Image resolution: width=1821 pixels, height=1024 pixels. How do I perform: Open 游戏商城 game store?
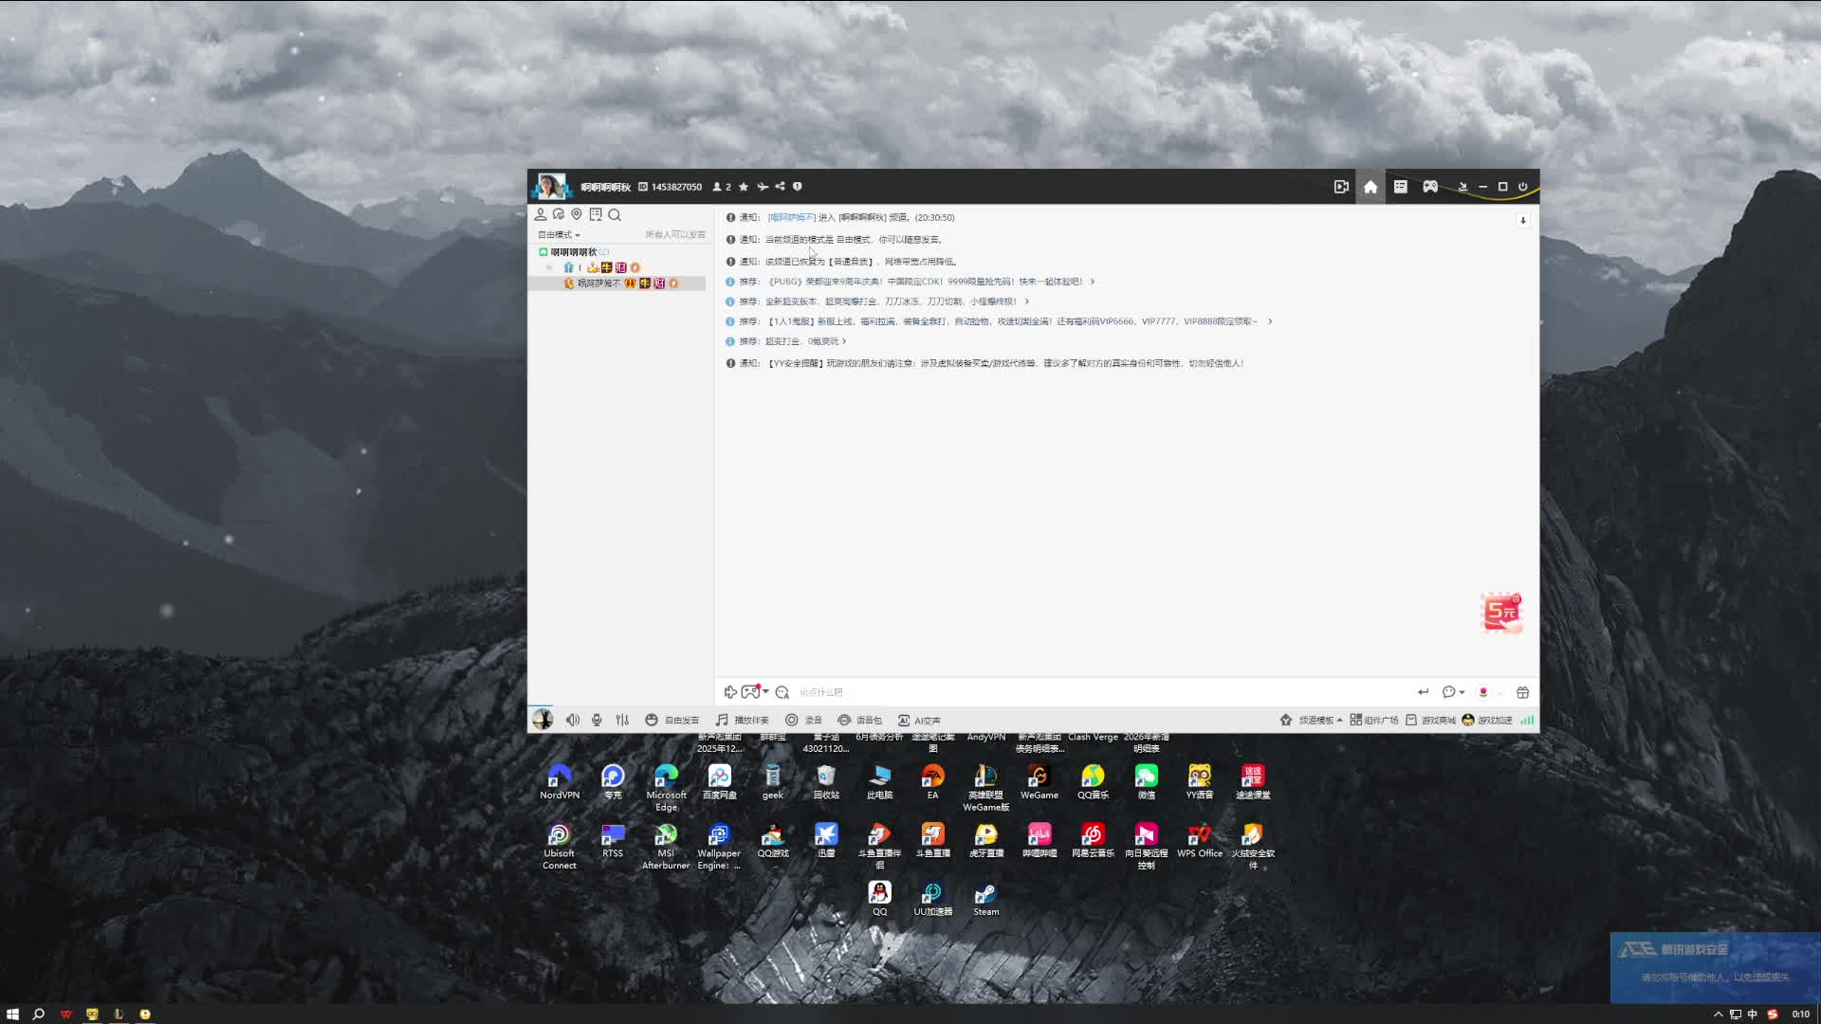coord(1430,721)
